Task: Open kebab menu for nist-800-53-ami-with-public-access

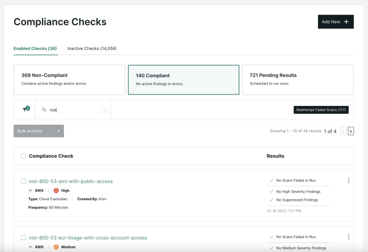Action: (348, 181)
